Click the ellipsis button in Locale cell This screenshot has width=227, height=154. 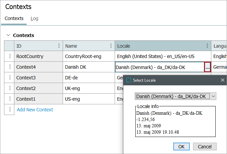coord(207,67)
